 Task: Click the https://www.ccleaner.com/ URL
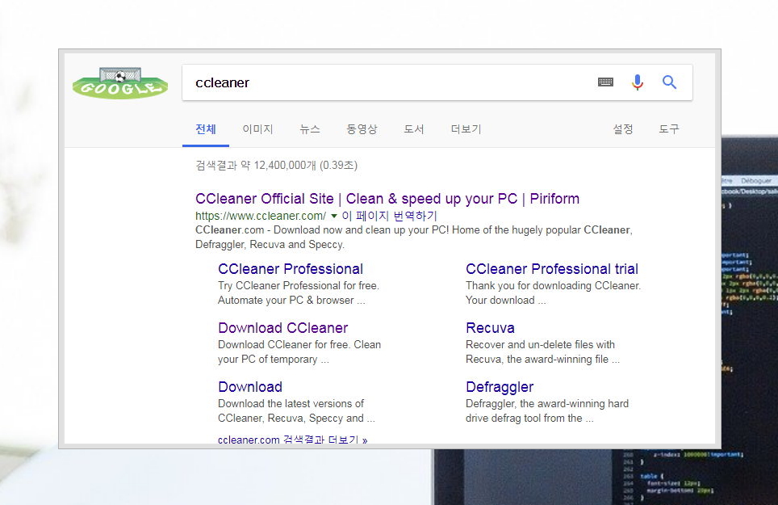click(261, 216)
